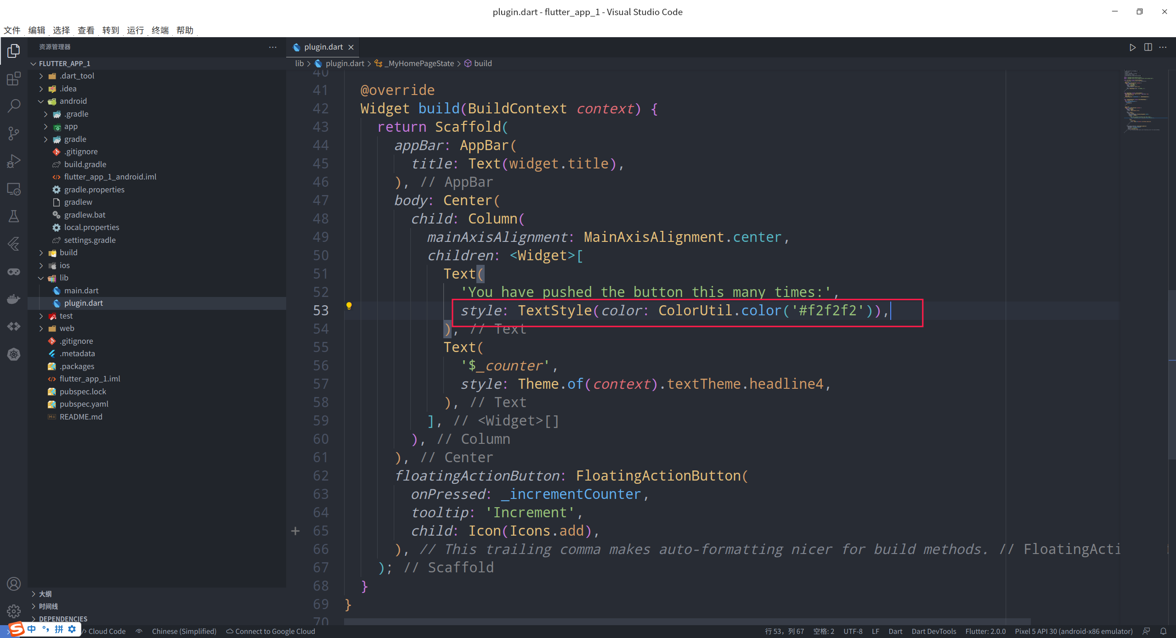The height and width of the screenshot is (638, 1176).
Task: Click Flutter: 2.0.0 version in status bar
Action: [985, 631]
